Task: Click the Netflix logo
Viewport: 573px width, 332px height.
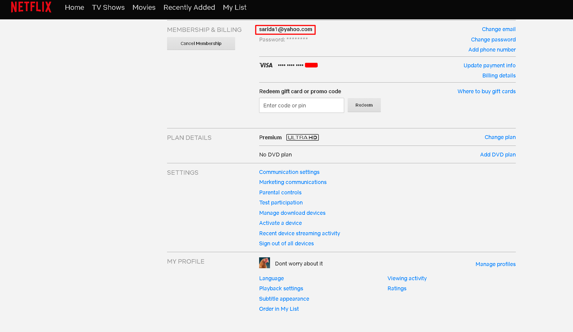Action: click(x=31, y=7)
